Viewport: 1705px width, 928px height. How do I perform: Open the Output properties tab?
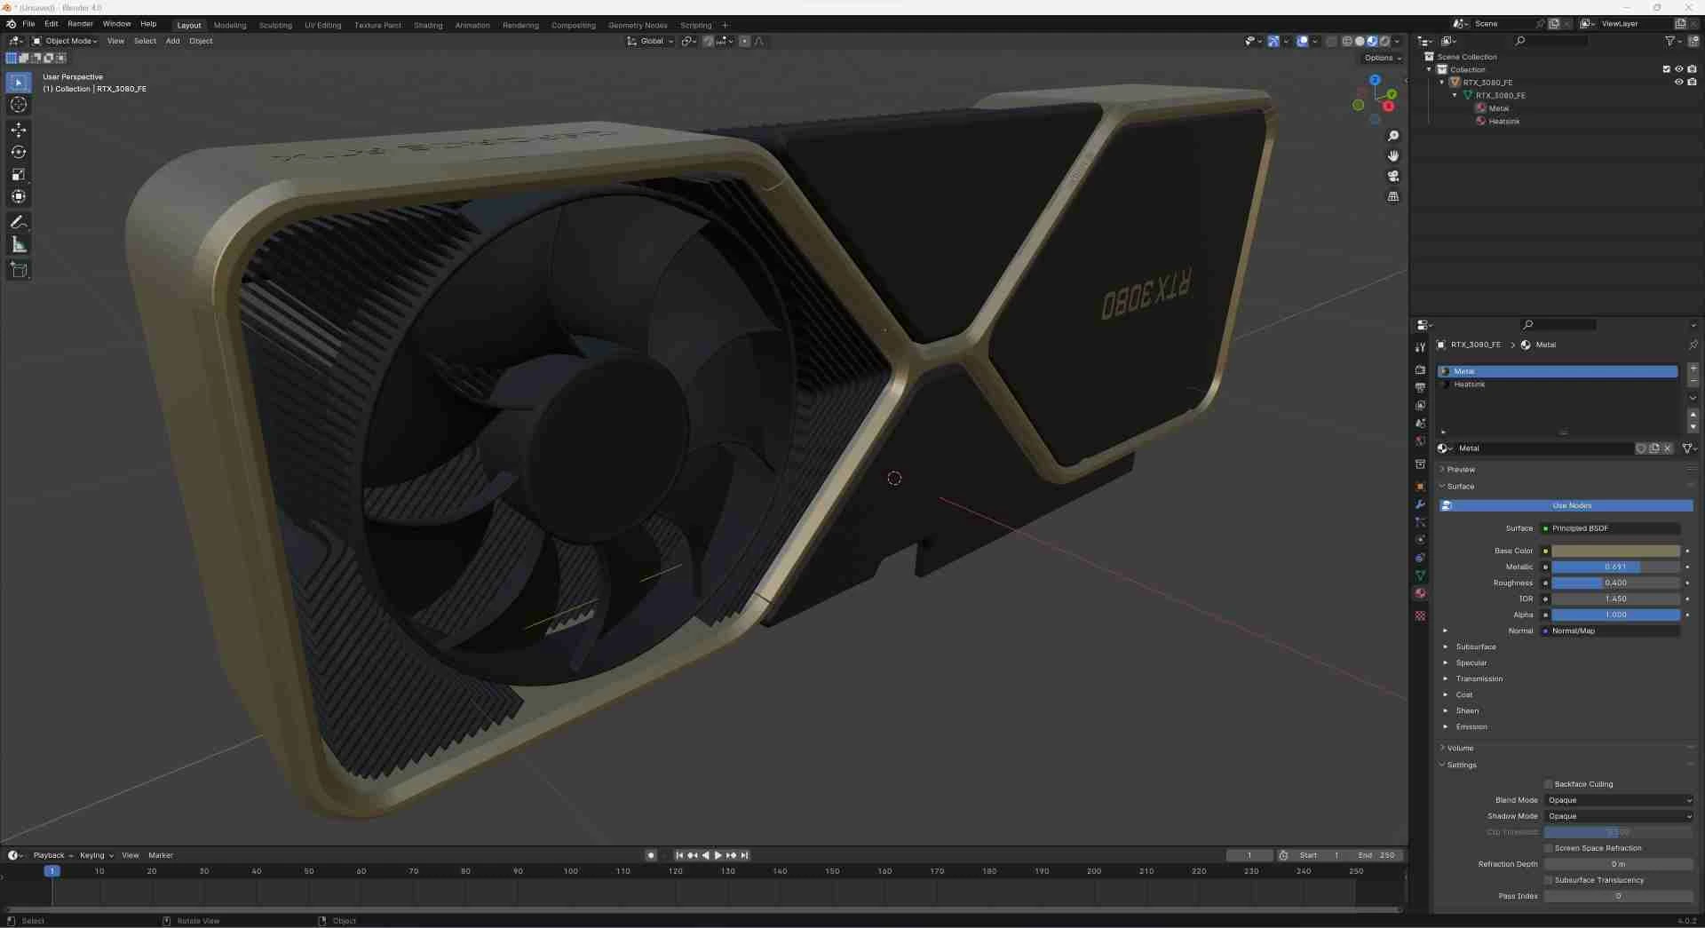1420,387
